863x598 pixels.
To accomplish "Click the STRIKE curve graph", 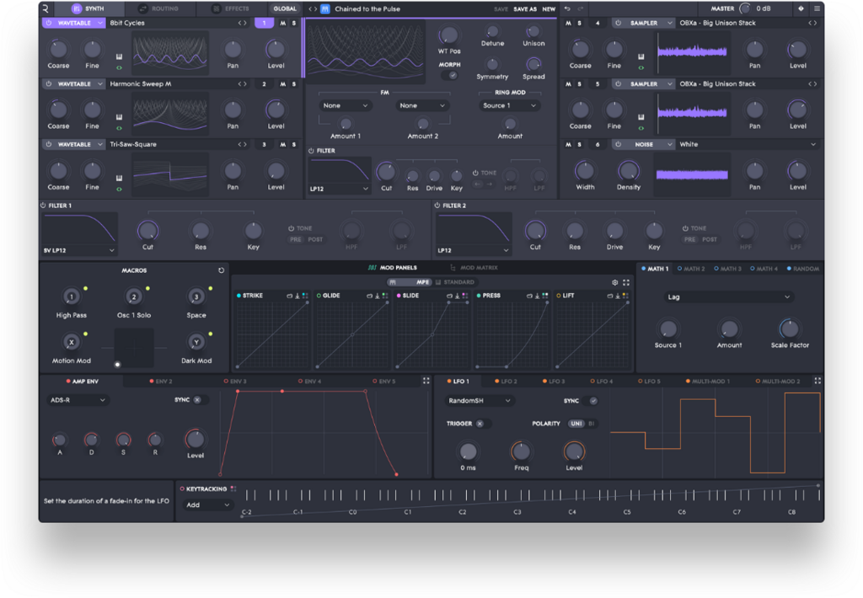I will tap(272, 334).
